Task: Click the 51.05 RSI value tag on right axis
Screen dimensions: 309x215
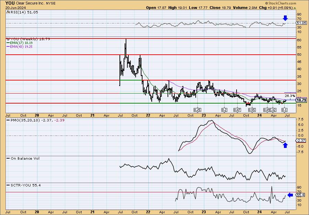Action: coord(301,23)
